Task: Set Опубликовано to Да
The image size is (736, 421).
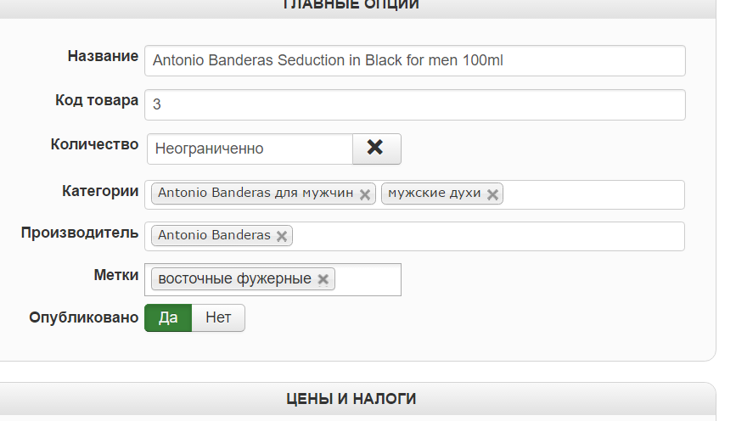Action: coord(168,318)
